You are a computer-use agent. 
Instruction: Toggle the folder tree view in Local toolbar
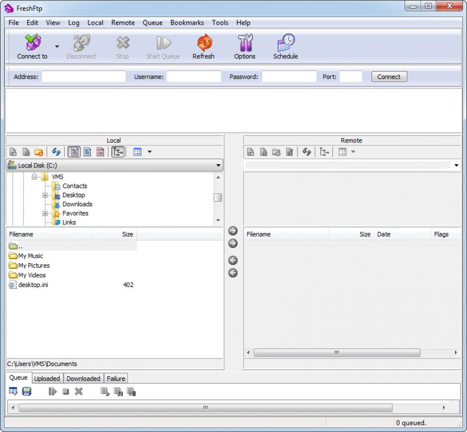tap(118, 152)
